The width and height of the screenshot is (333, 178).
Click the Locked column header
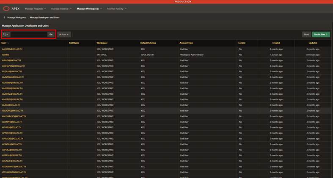(x=242, y=43)
